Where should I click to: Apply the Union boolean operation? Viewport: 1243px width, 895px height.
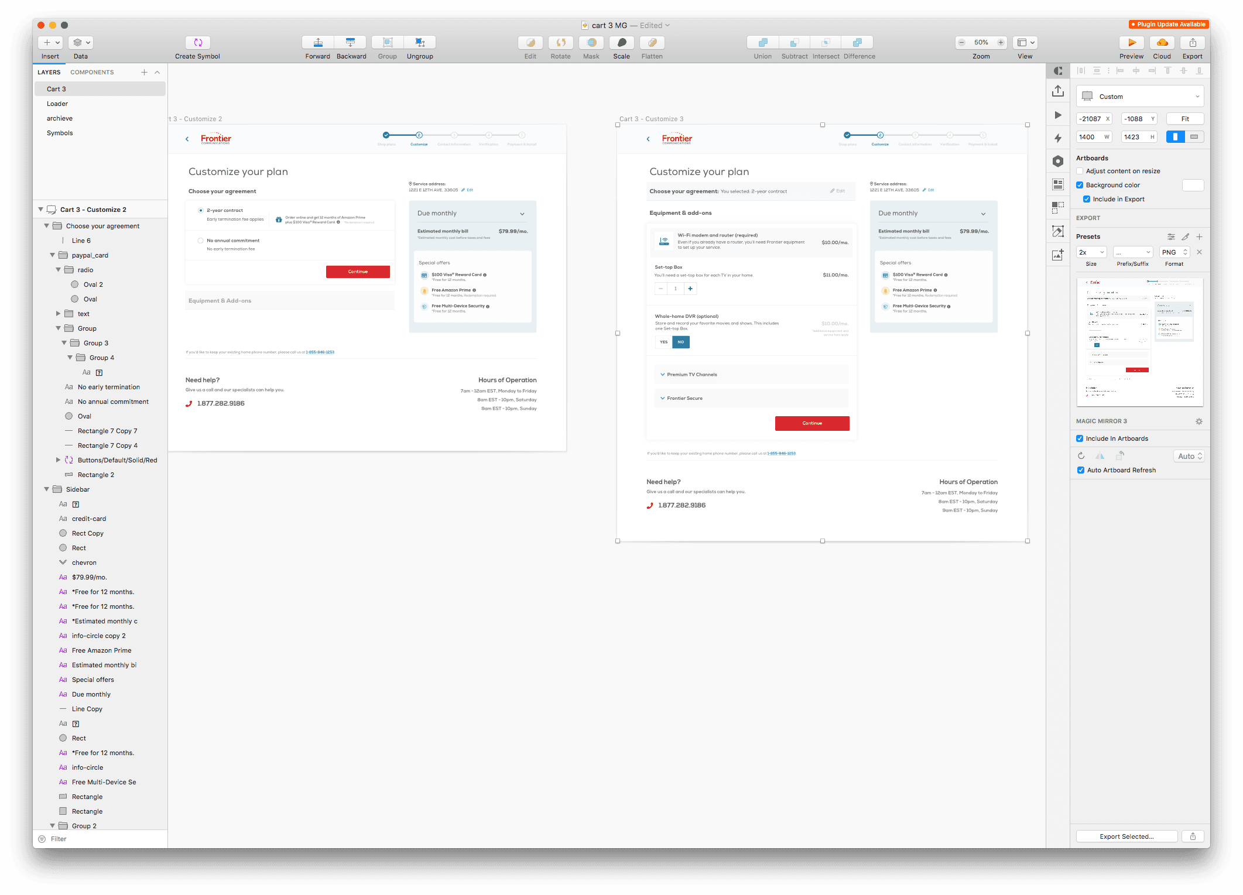[x=763, y=43]
